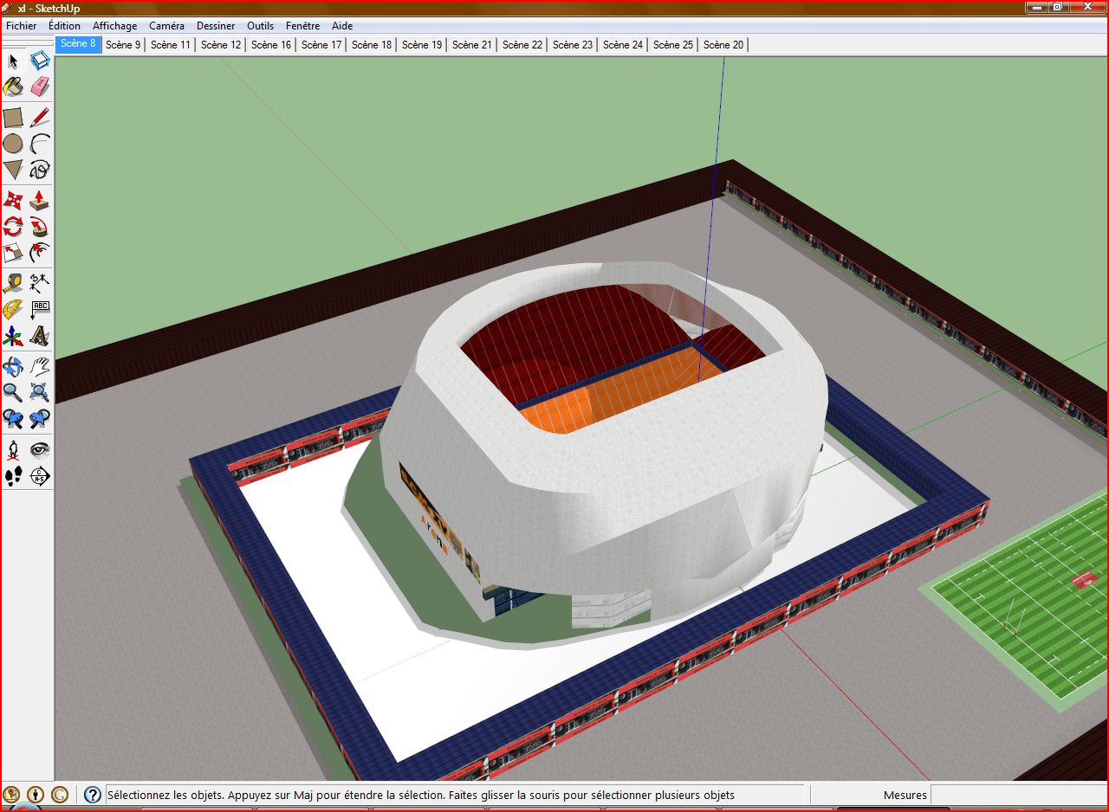Click the Zoom Extents icon

click(x=40, y=393)
